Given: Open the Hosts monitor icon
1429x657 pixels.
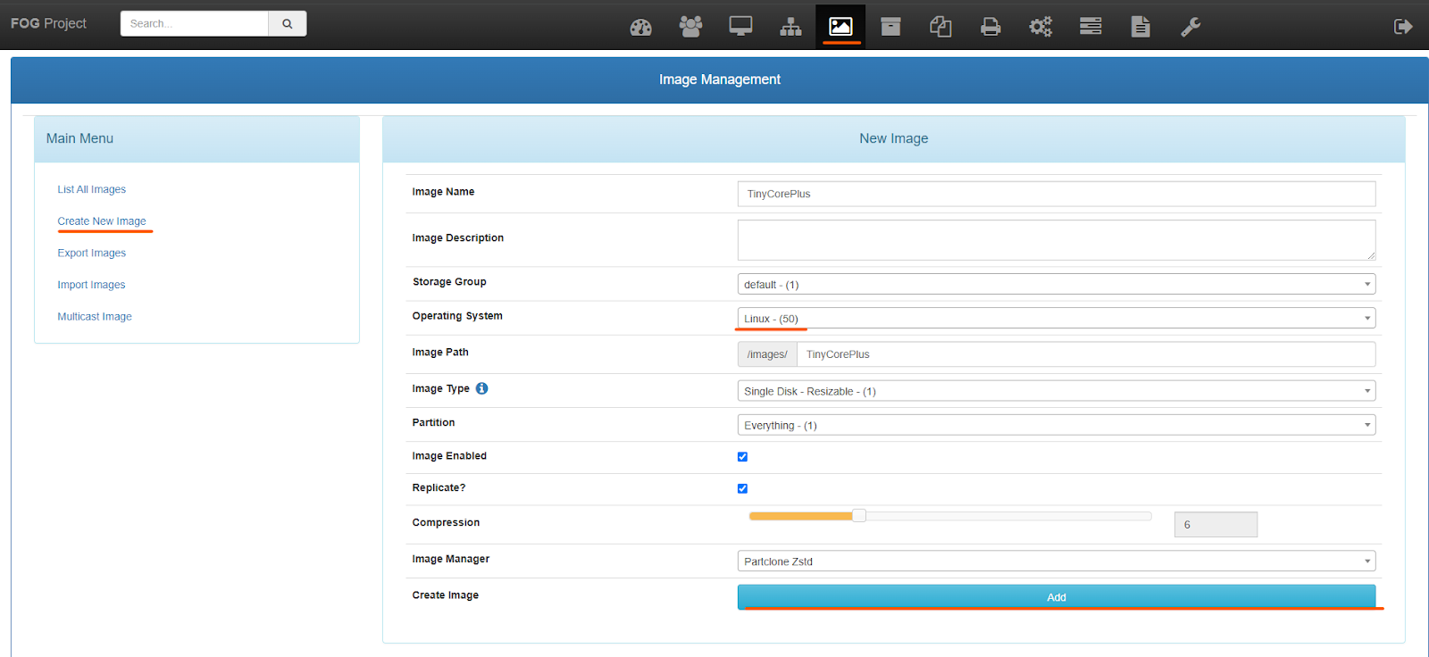Looking at the screenshot, I should (740, 27).
